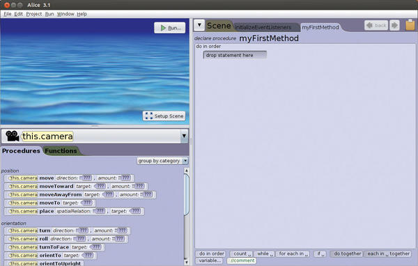
Task: Expand the this.camera object selector
Action: (x=184, y=136)
